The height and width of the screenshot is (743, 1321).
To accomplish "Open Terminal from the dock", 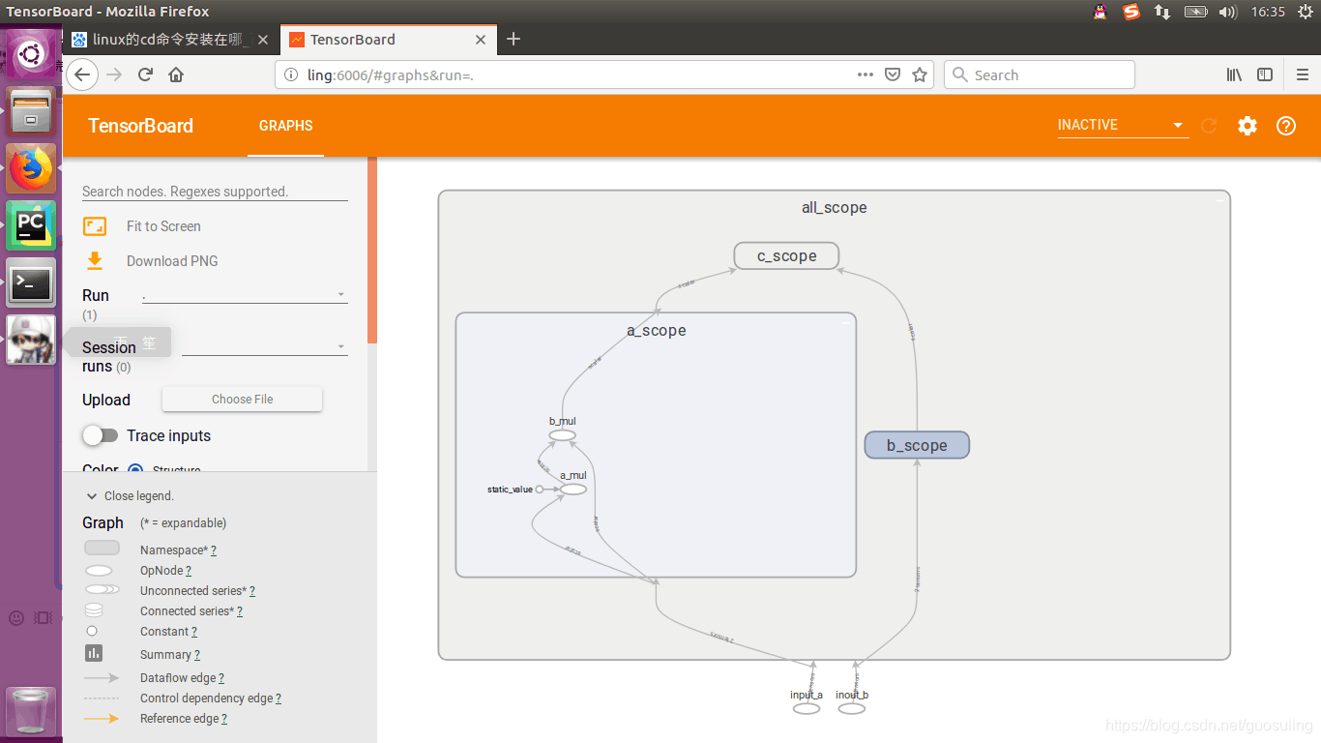I will point(31,282).
